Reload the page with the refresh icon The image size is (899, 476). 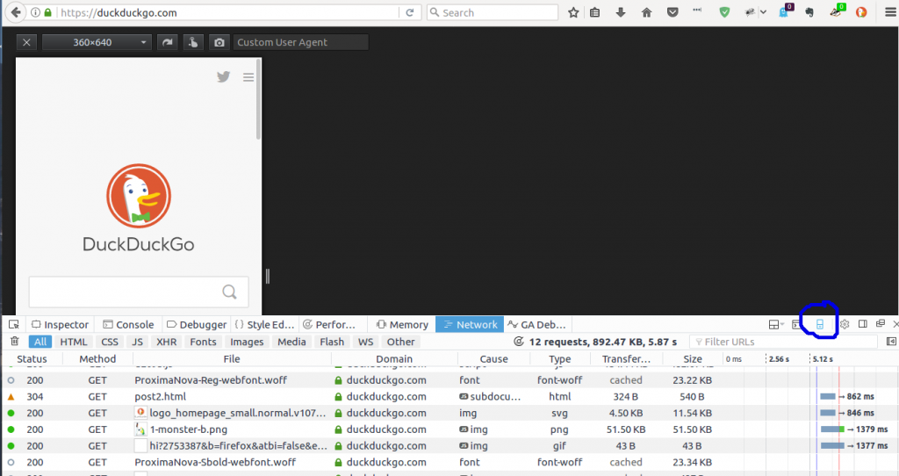(410, 12)
